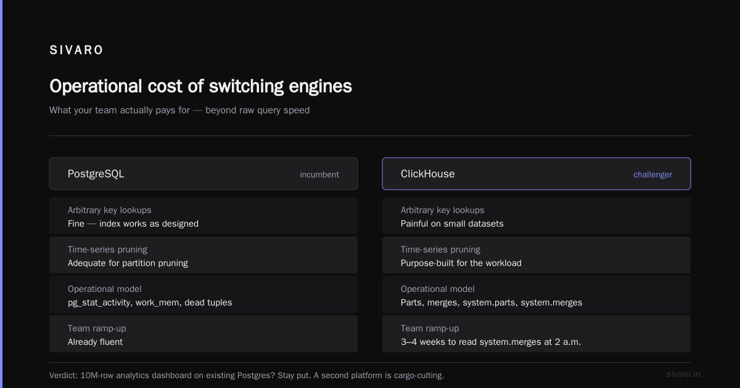
Task: Click the SIVARO brand wordmark
Action: coord(76,50)
